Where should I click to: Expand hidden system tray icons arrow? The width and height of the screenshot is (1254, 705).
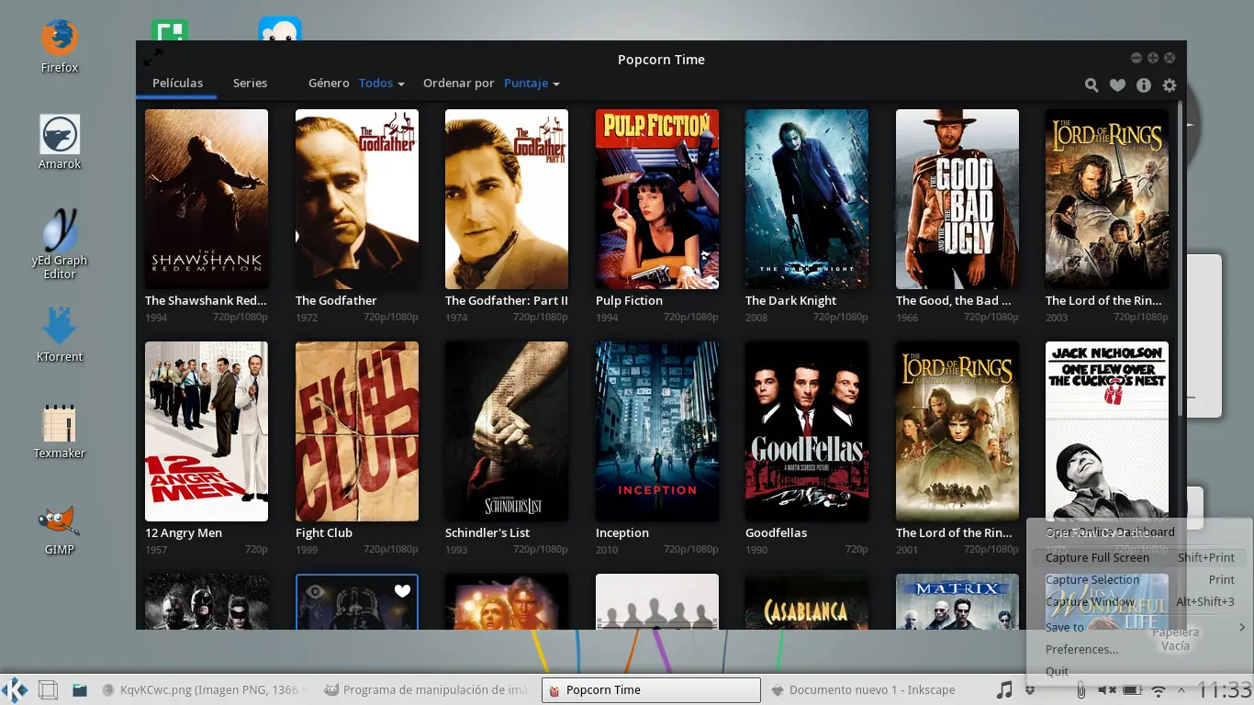(x=1181, y=689)
